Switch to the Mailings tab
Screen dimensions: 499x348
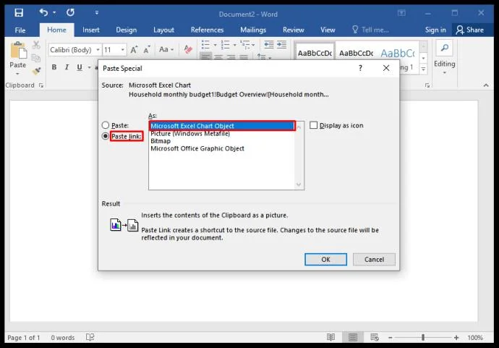(253, 30)
